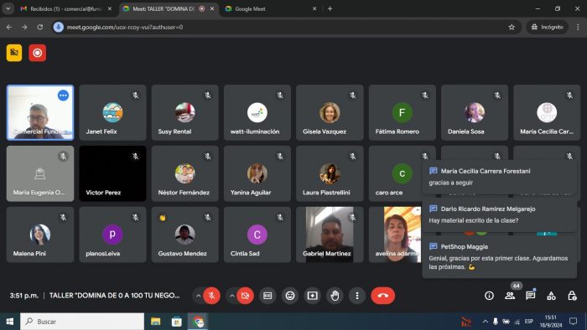587x330 pixels.
Task: Open the three-dot more options menu
Action: (x=357, y=296)
